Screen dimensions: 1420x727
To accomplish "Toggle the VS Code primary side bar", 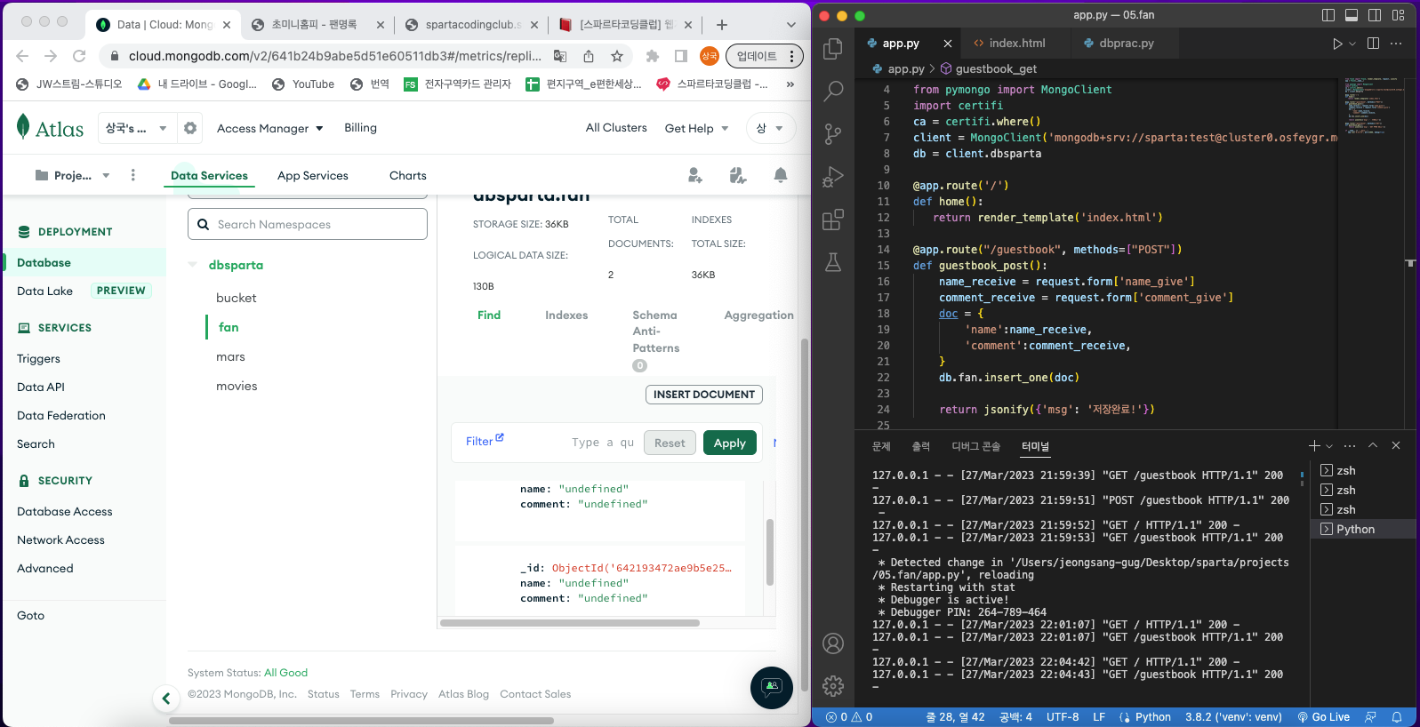I will click(x=1328, y=15).
